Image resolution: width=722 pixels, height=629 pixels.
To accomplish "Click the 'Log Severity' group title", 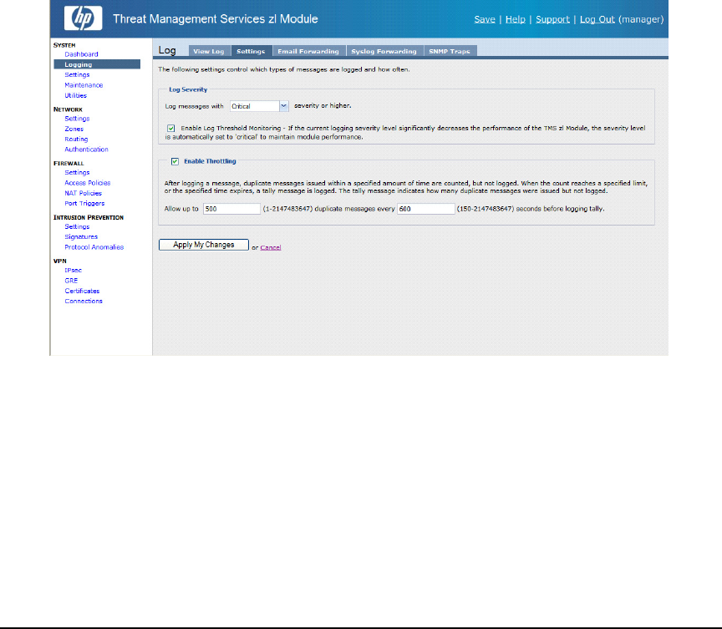I will coord(188,89).
